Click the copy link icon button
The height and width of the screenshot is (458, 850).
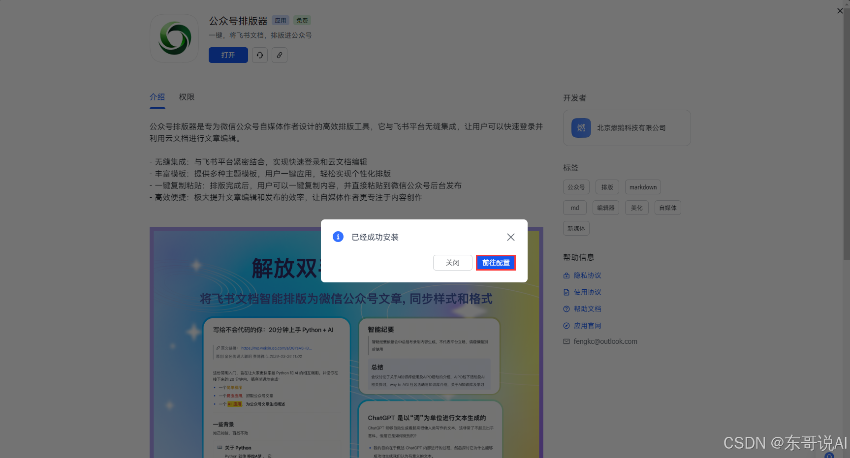point(280,55)
